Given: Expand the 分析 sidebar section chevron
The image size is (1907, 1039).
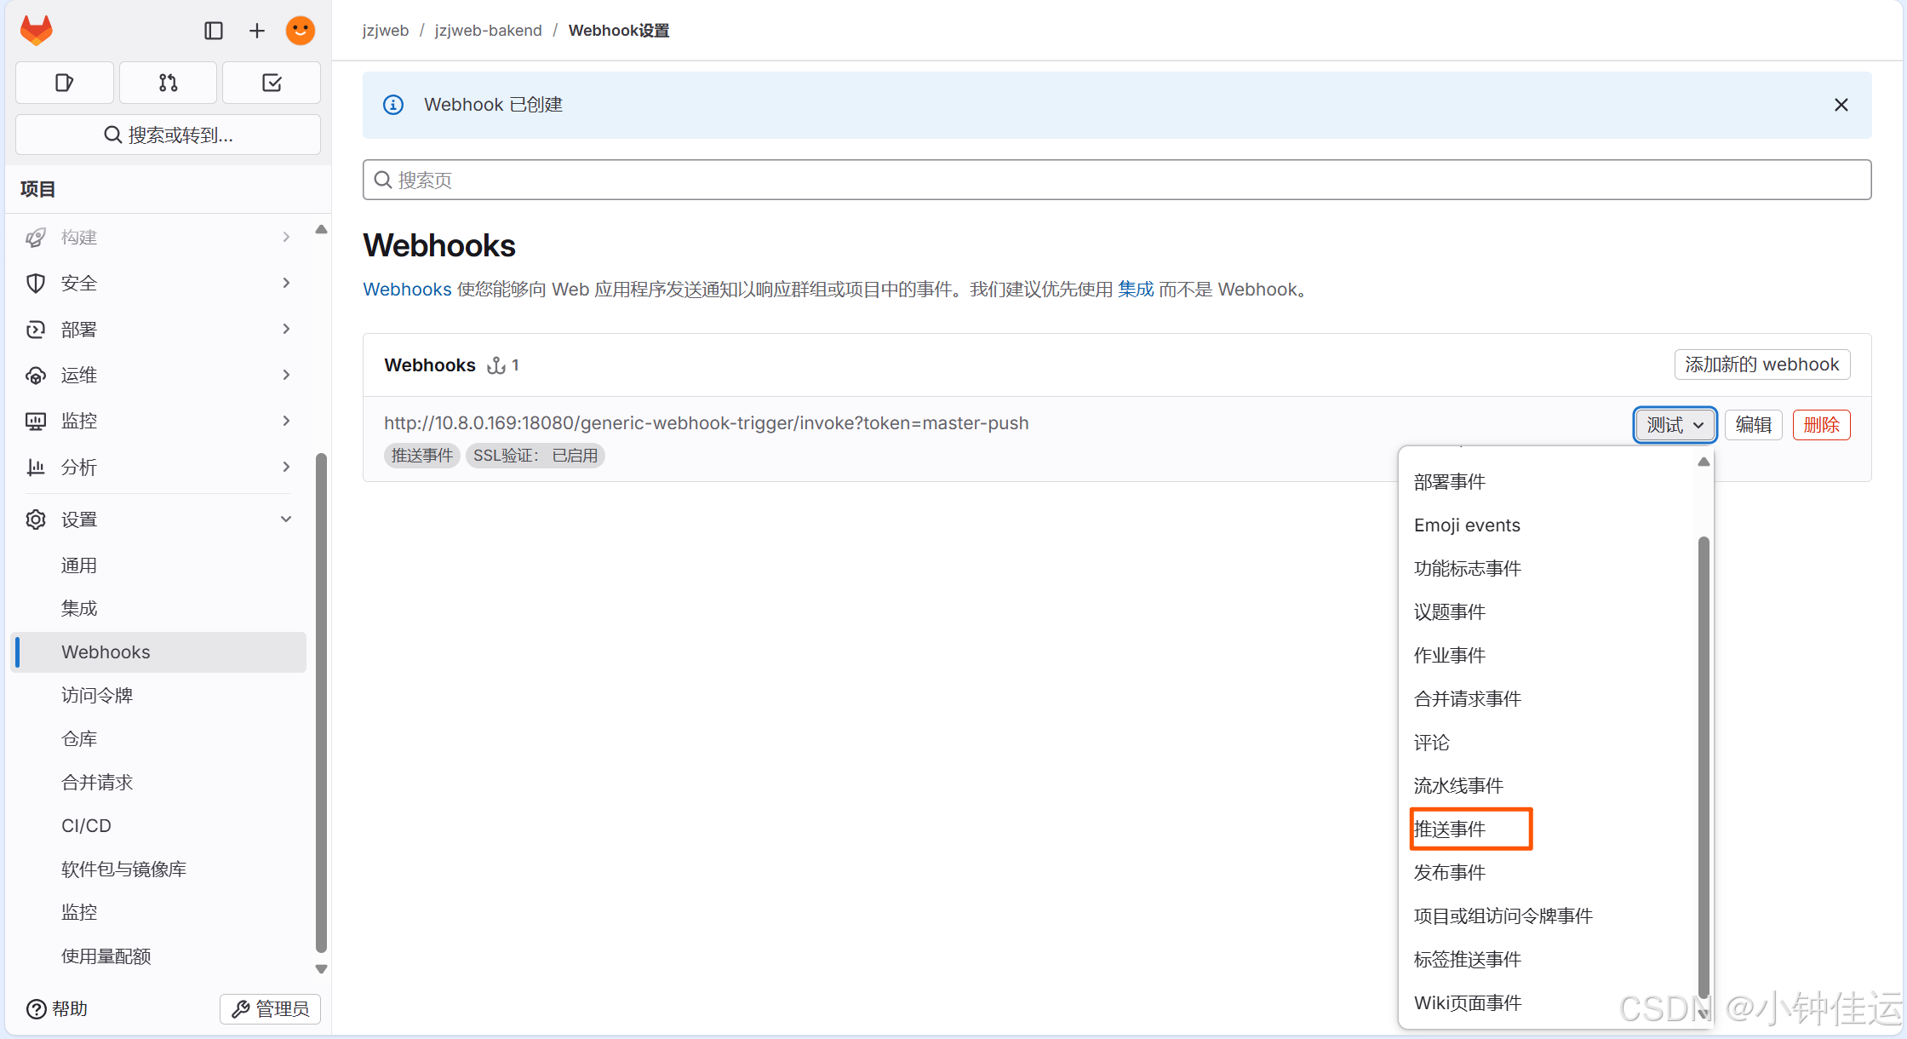Looking at the screenshot, I should [x=286, y=467].
